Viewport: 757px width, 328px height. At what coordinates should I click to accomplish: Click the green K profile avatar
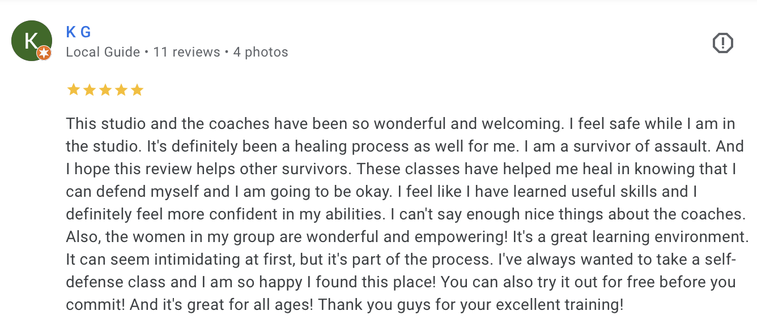[x=31, y=40]
